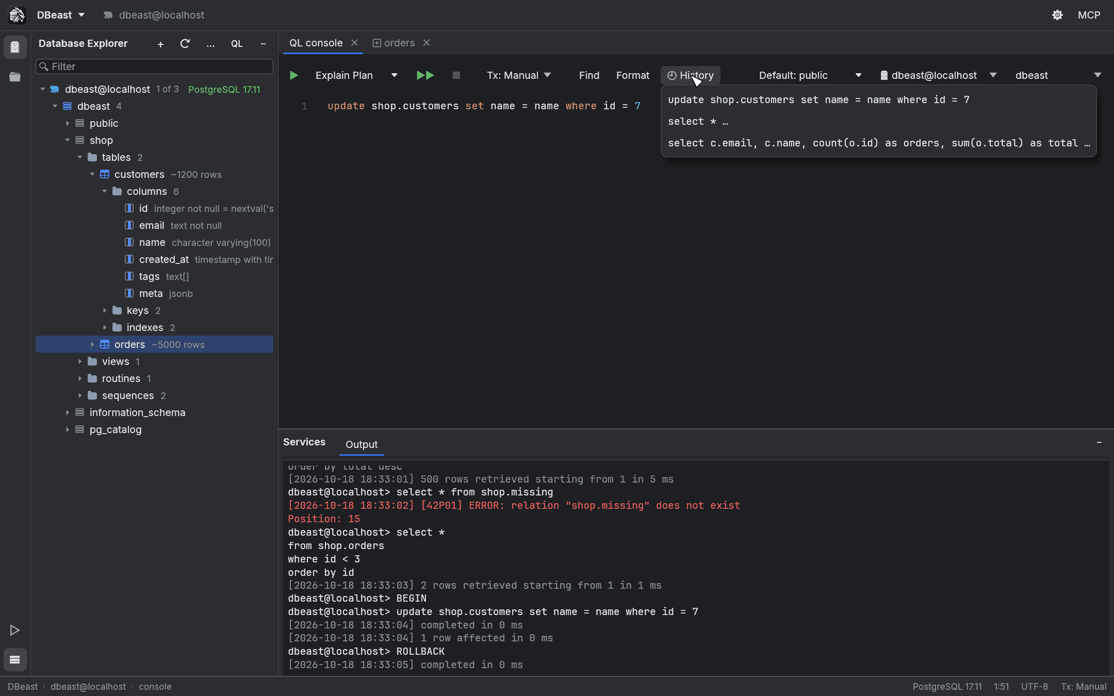Close the QL console tab
Image resolution: width=1114 pixels, height=696 pixels.
354,43
